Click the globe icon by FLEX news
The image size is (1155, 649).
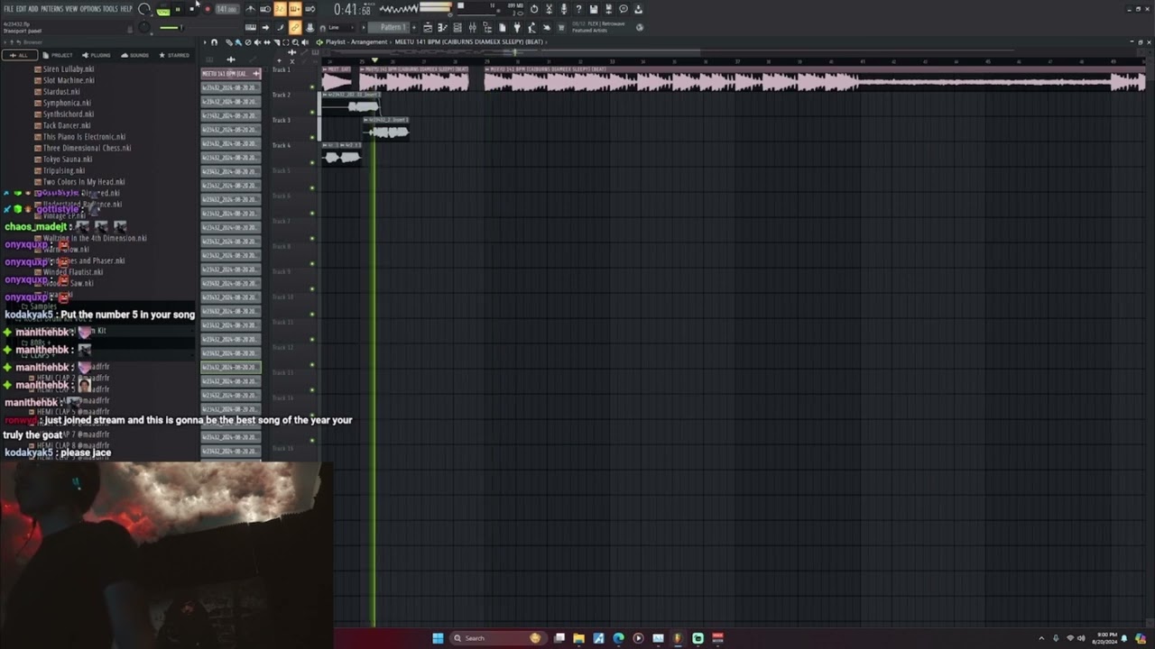coord(640,27)
